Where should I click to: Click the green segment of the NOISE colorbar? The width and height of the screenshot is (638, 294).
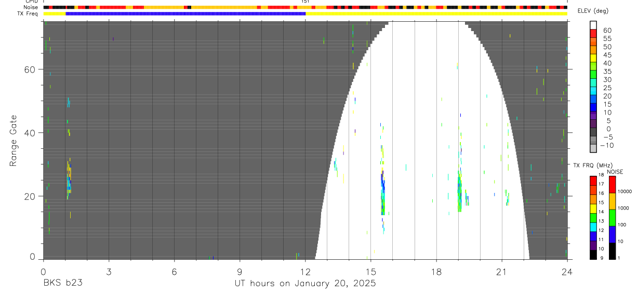[x=613, y=218]
